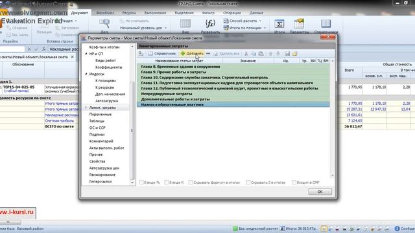The height and width of the screenshot is (233, 415).
Task: Switch to the Фильтр ribbon tab
Action: tap(208, 13)
